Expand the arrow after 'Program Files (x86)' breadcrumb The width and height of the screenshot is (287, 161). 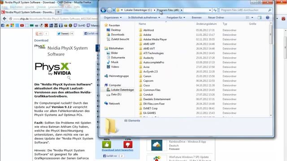pos(182,10)
